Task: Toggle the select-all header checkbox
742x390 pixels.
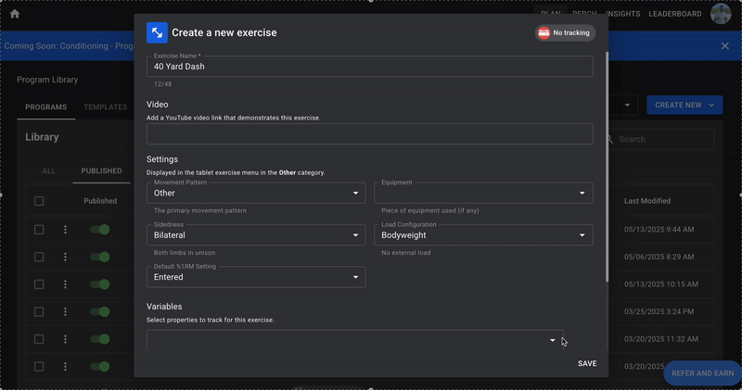Action: [x=39, y=201]
